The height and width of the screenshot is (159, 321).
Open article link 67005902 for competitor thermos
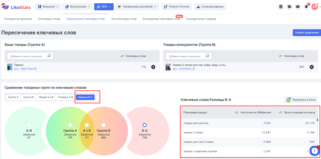click(x=184, y=69)
